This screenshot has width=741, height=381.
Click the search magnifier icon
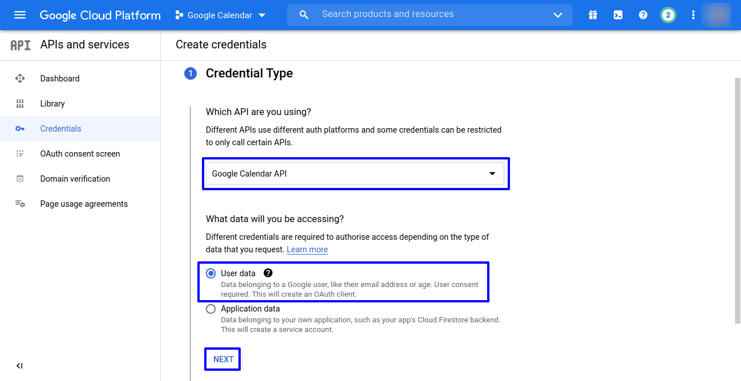(x=304, y=15)
